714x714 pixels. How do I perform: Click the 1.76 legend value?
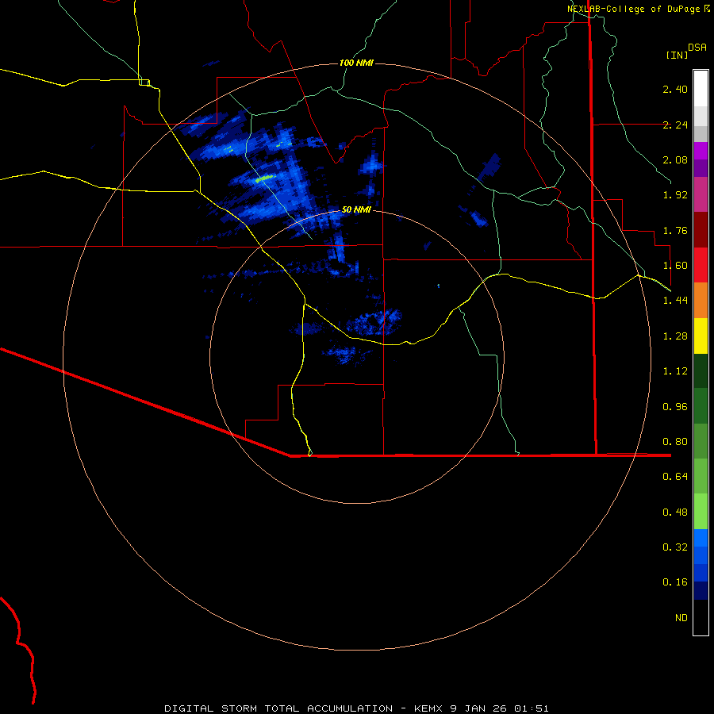point(675,230)
